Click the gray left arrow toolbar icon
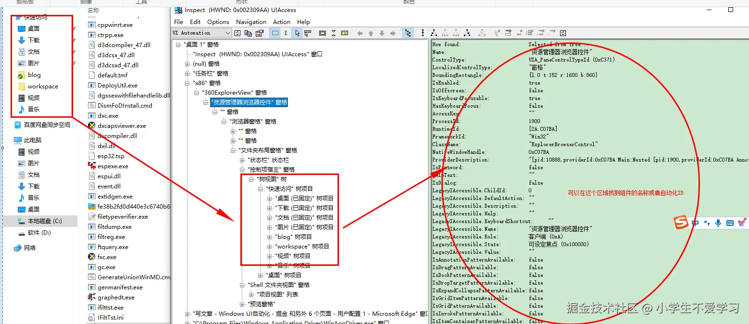 (360, 33)
